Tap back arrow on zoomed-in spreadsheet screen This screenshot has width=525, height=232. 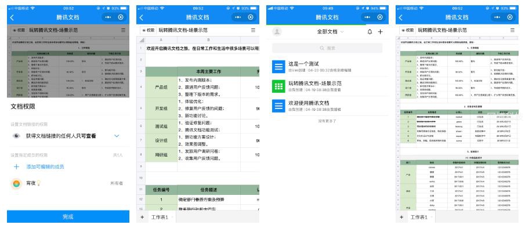142,18
